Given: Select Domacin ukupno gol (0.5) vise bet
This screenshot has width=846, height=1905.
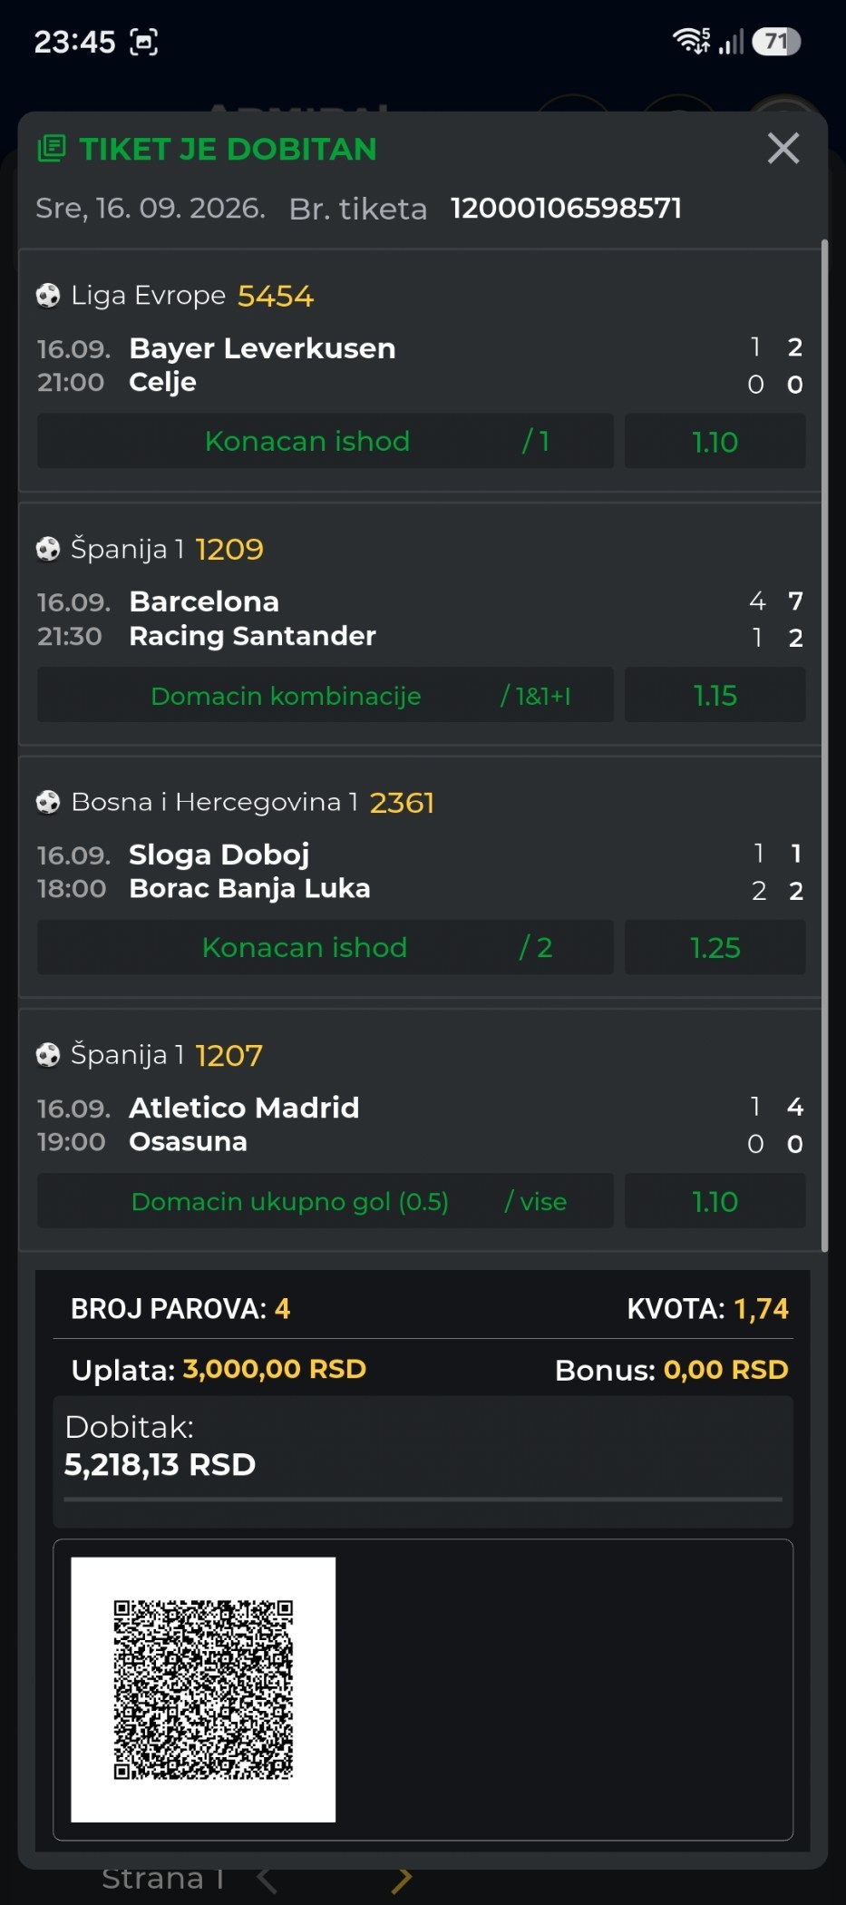Looking at the screenshot, I should pyautogui.click(x=326, y=1201).
